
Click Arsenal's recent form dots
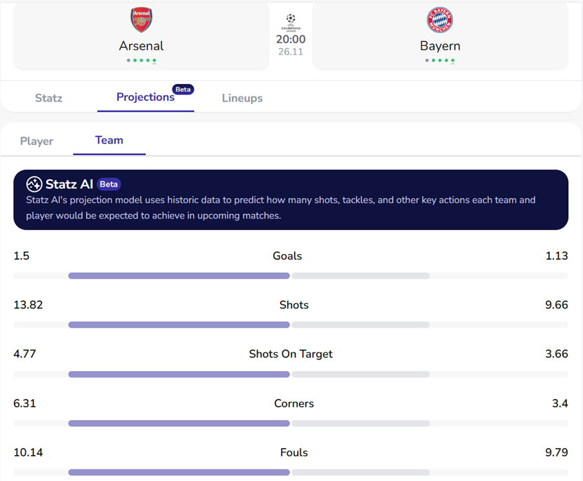141,60
